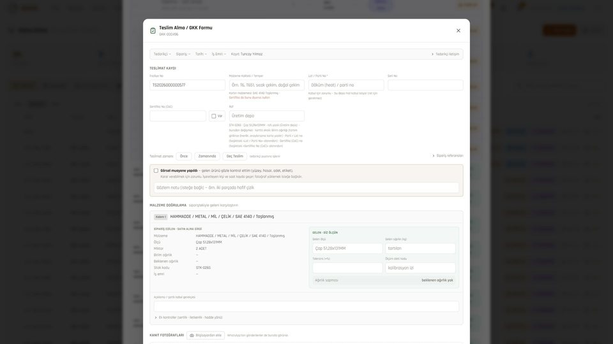
Task: Click the beklenen ağırlık yok status text
Action: click(x=437, y=280)
